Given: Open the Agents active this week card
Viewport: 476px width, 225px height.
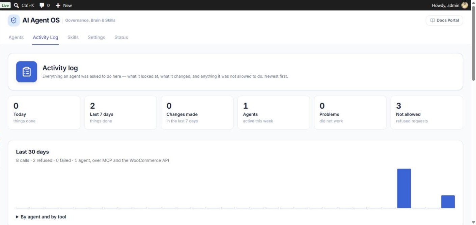Looking at the screenshot, I should pos(274,113).
